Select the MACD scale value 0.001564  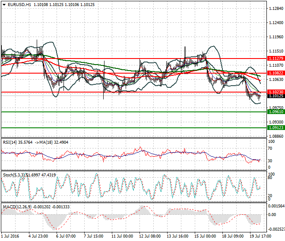[276, 206]
